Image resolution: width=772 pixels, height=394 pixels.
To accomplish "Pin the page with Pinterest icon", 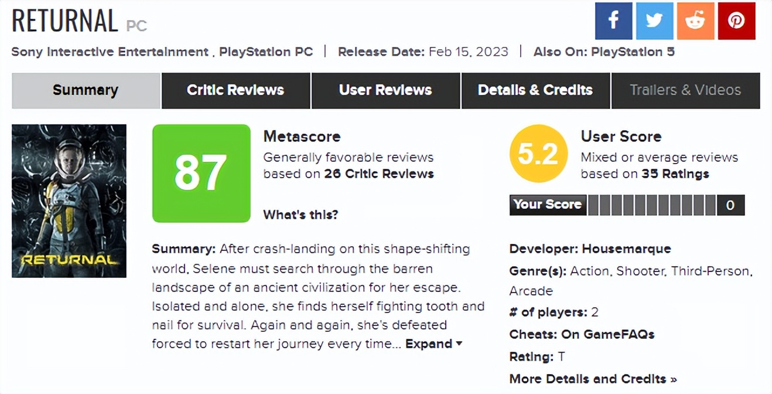I will click(736, 21).
